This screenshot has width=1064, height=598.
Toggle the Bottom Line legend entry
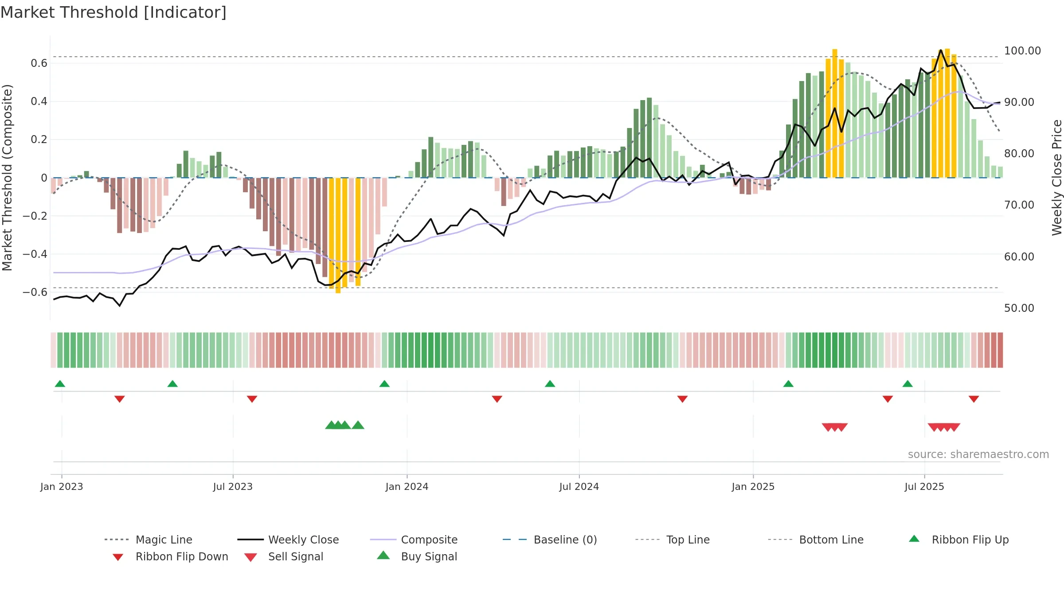coord(816,540)
